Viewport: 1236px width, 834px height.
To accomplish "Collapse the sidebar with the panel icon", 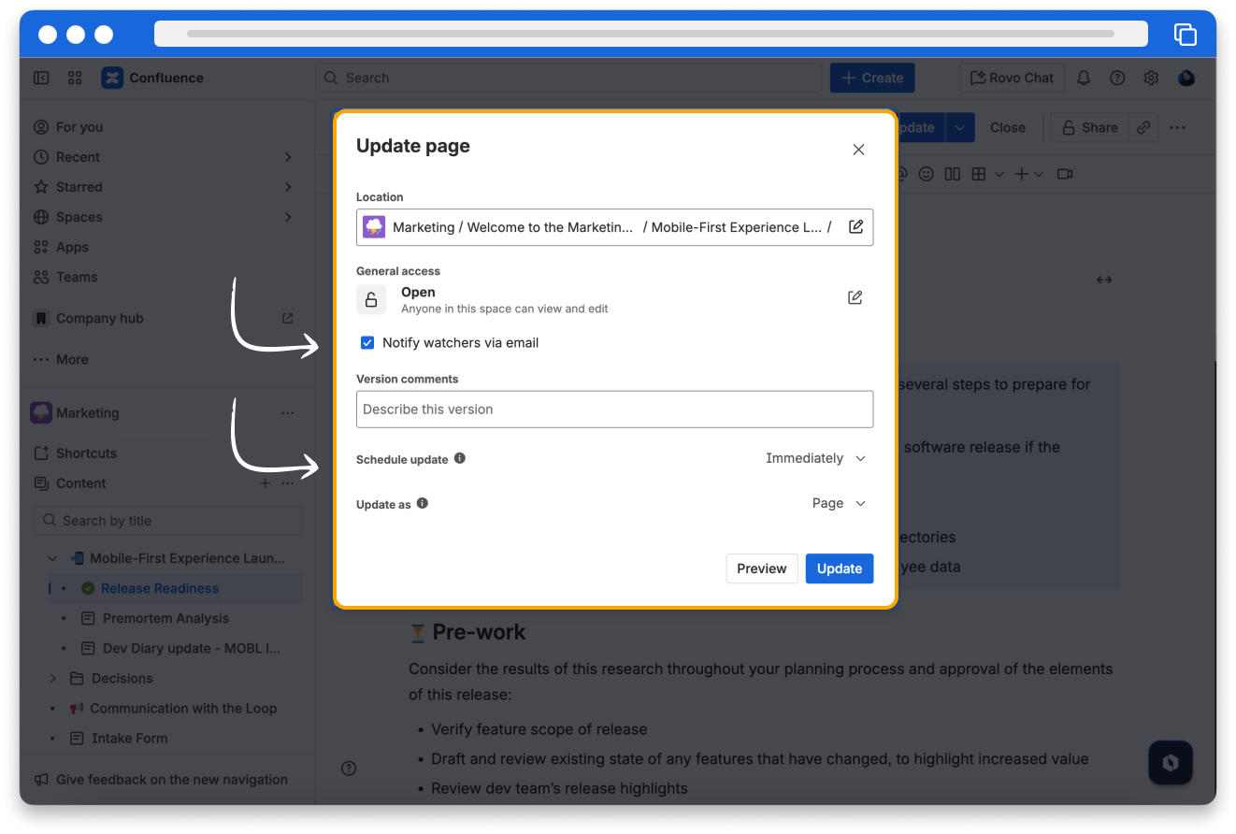I will coord(41,79).
